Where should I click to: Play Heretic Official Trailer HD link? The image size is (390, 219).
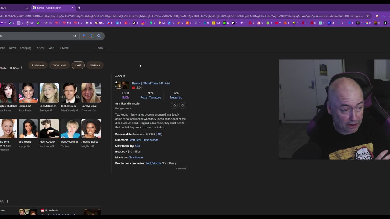point(151,83)
